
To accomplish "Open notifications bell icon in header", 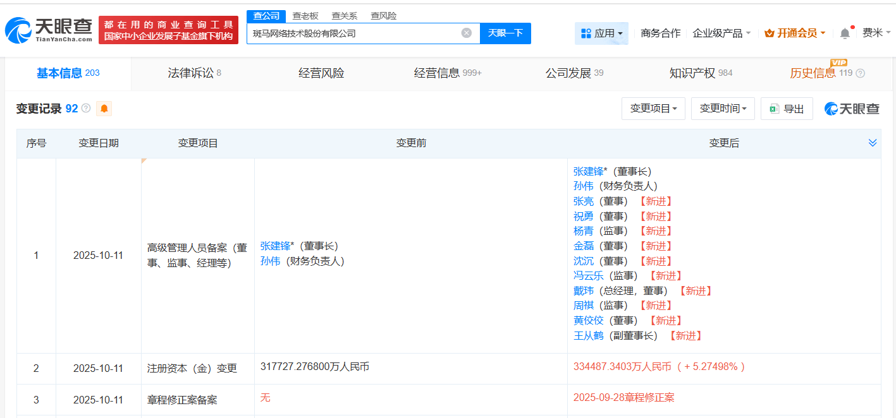I will point(845,33).
